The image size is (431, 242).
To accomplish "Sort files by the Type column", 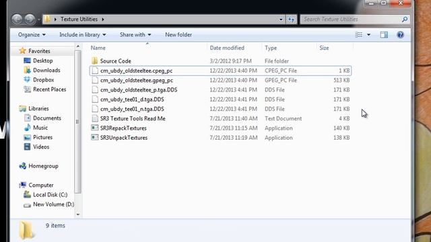I will click(271, 48).
